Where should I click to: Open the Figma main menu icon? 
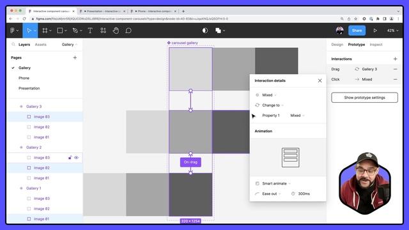tap(12, 31)
